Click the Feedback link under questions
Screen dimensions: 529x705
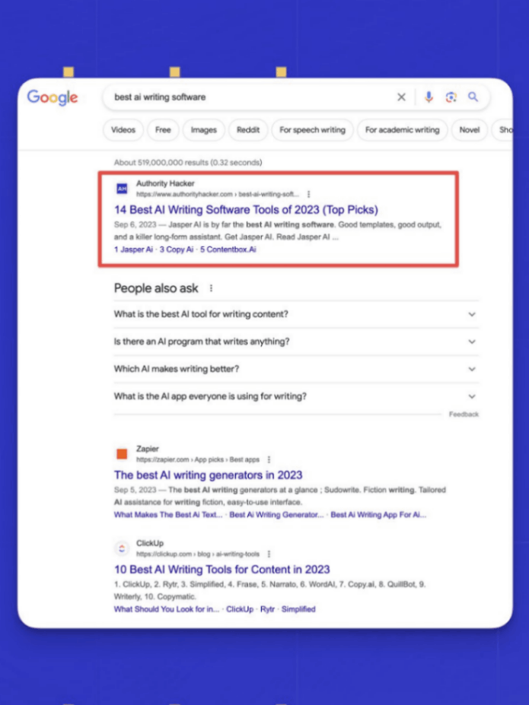[464, 414]
